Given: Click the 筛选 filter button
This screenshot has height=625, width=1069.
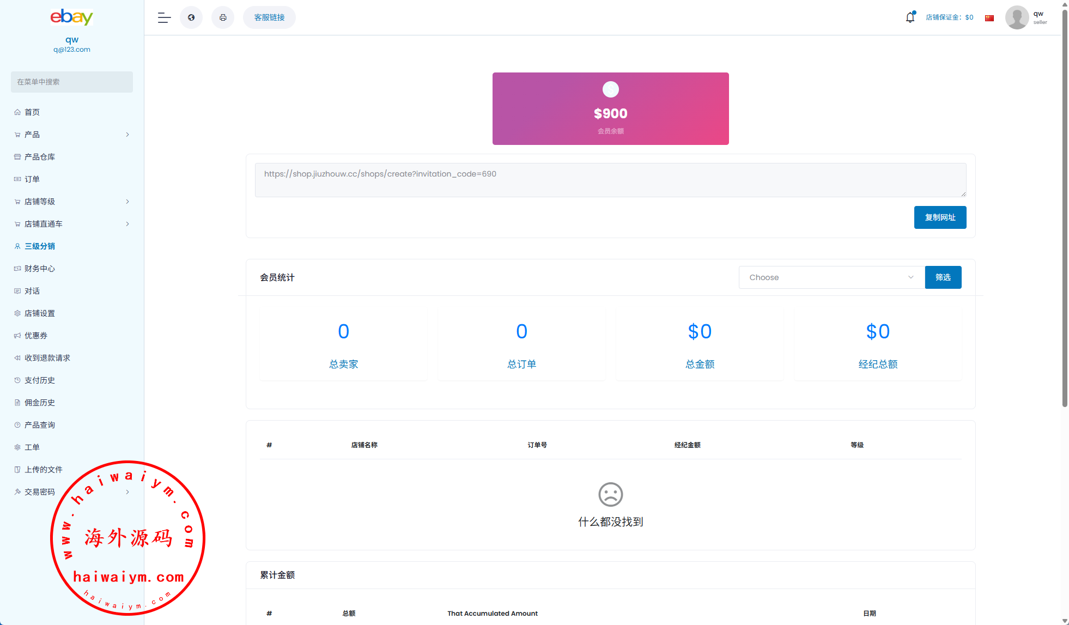Looking at the screenshot, I should coord(943,277).
